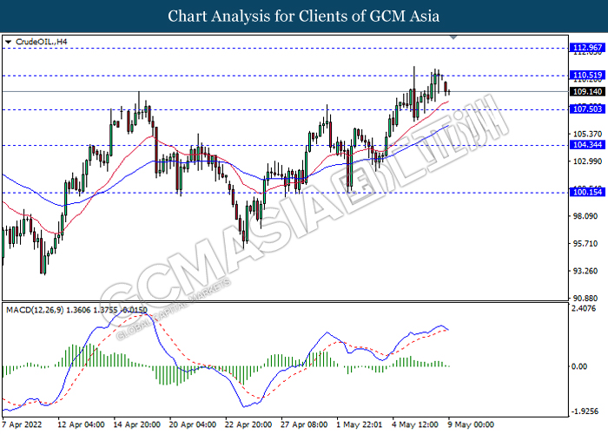Click the Chart Analysis for Clients header title
Image resolution: width=608 pixels, height=434 pixels.
[304, 16]
